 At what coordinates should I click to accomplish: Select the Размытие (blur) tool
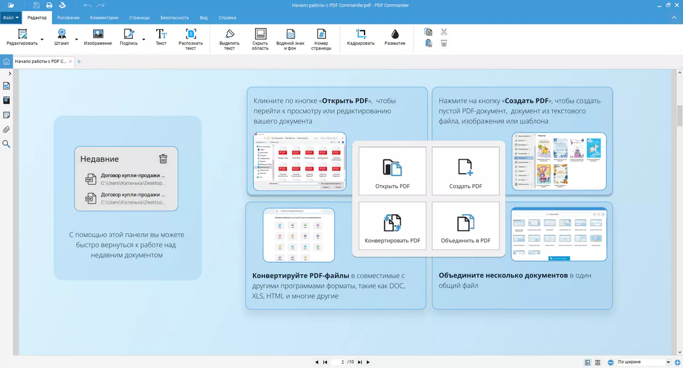(395, 37)
